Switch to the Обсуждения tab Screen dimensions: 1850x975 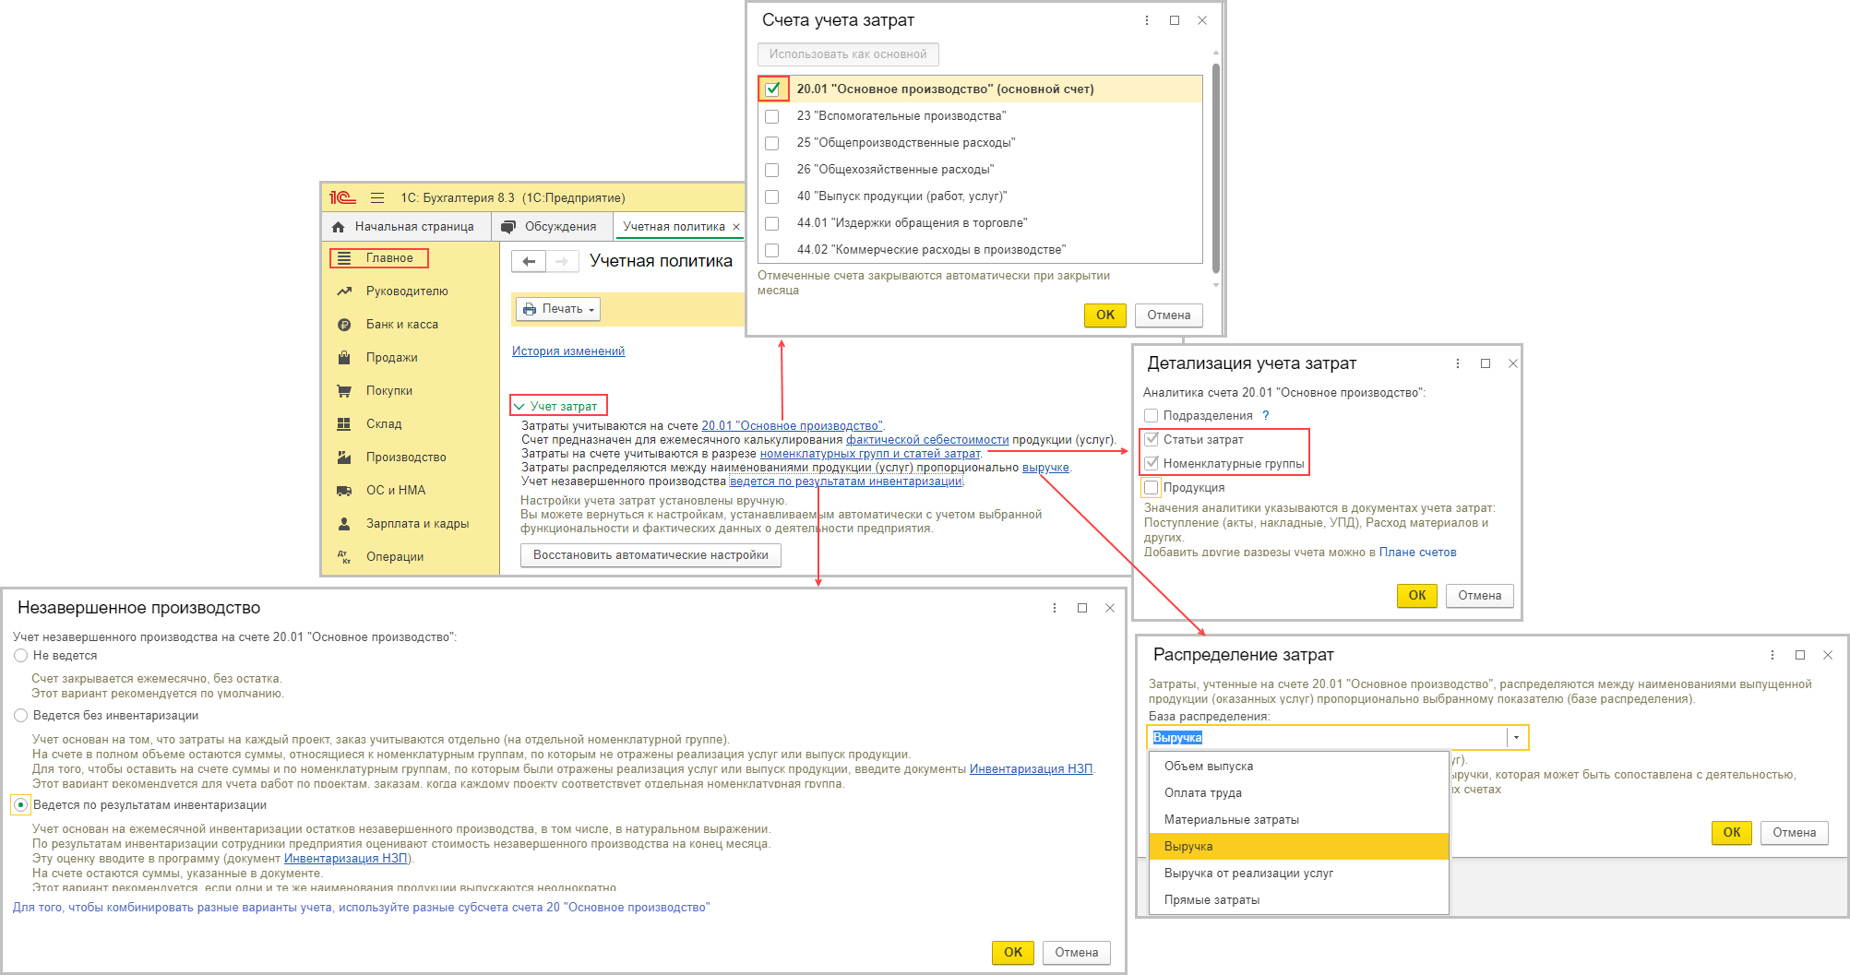click(x=551, y=227)
